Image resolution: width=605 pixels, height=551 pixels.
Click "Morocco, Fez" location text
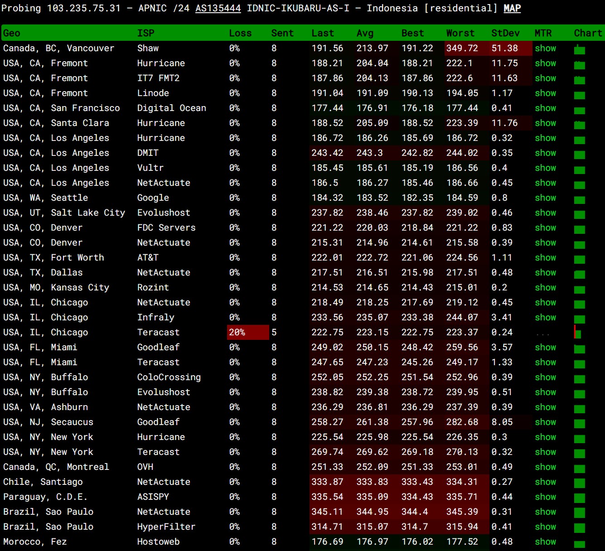pos(35,541)
